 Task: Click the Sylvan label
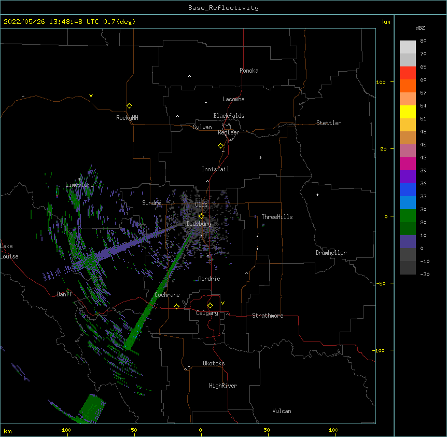point(202,127)
